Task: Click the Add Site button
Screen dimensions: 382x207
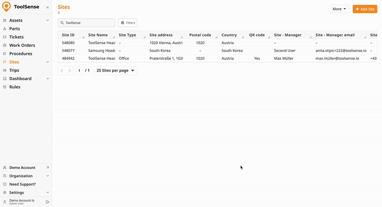Action: pyautogui.click(x=365, y=9)
